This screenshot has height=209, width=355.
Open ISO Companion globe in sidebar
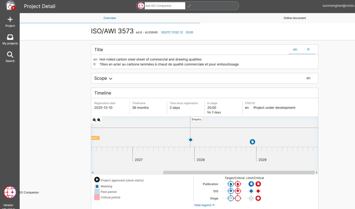coord(10,192)
